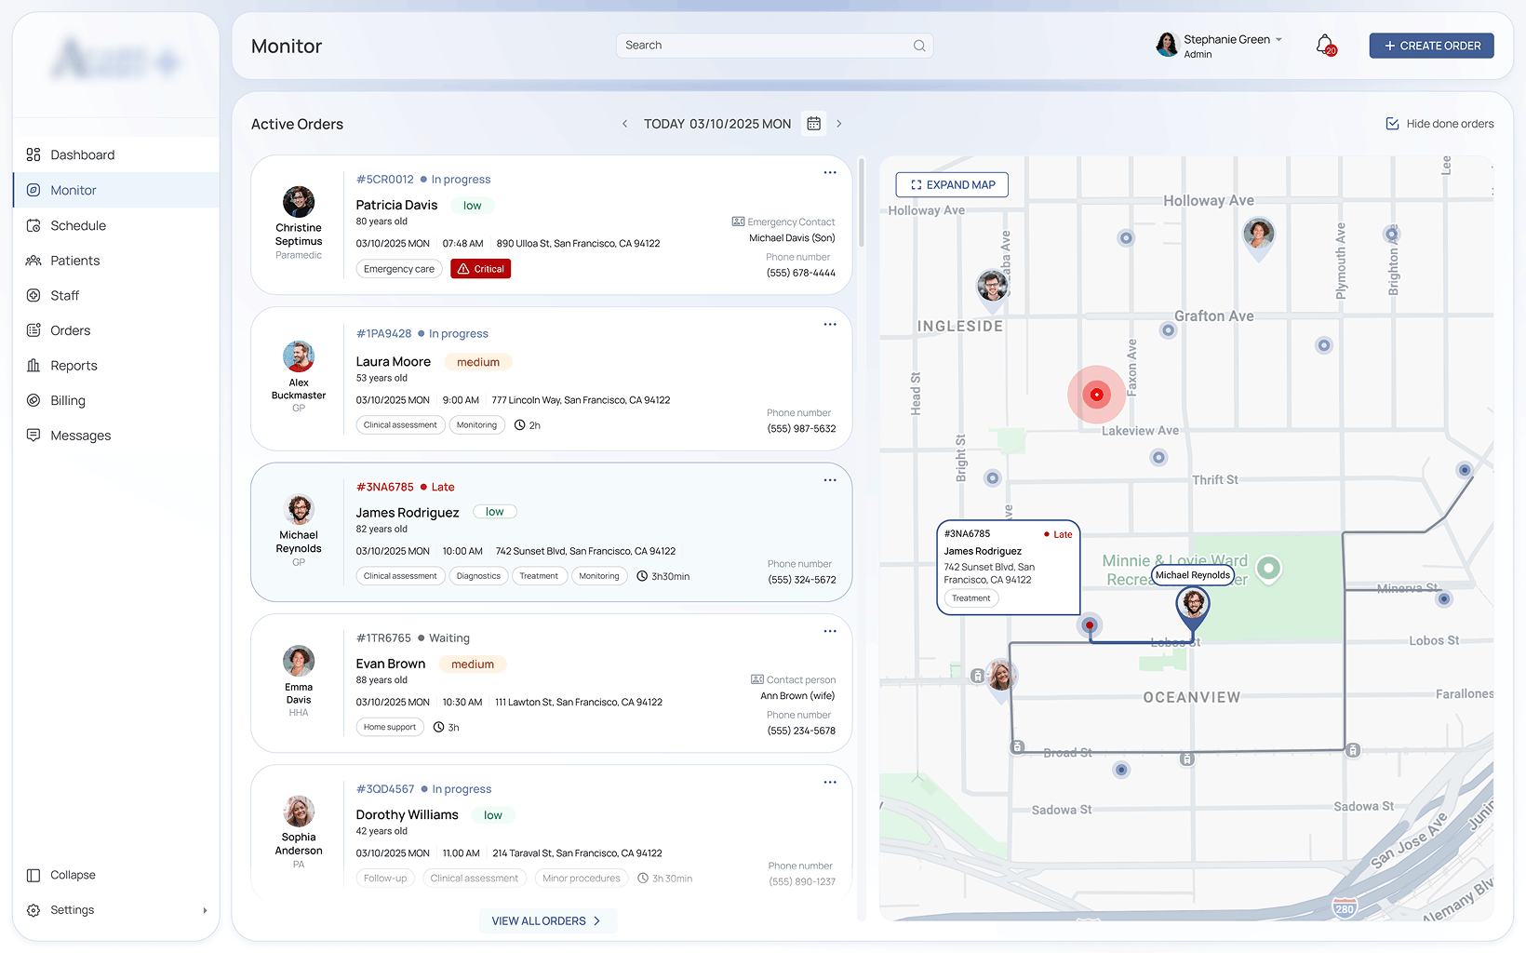
Task: Open the Patients section
Action: click(x=74, y=261)
